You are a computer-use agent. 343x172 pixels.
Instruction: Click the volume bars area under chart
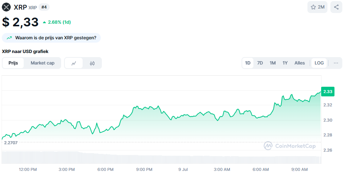point(161,157)
